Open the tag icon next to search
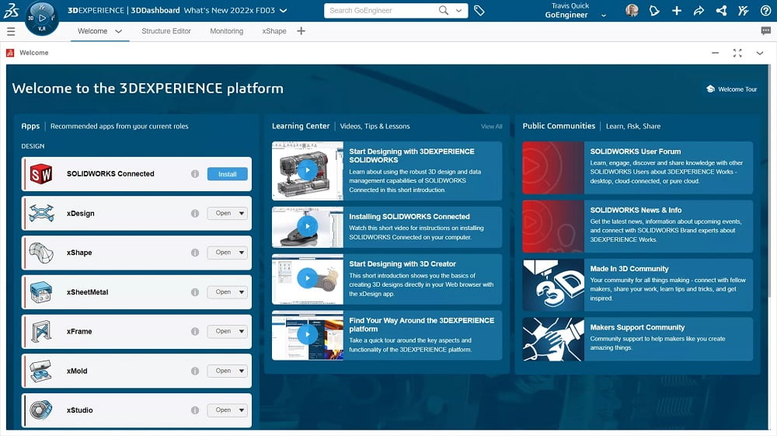777x436 pixels. tap(479, 10)
